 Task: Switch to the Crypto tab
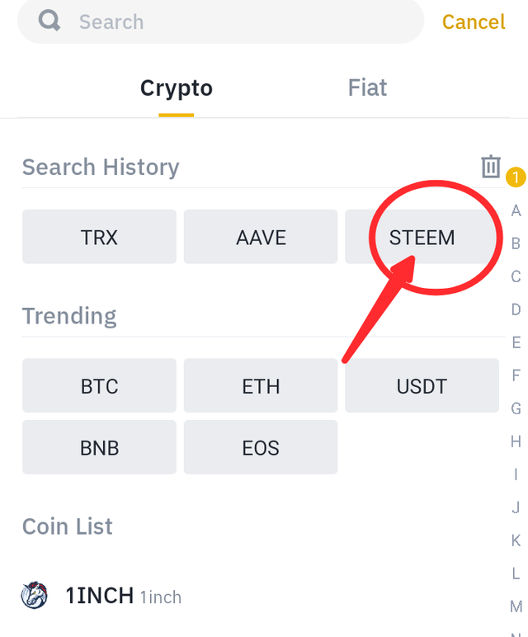tap(176, 88)
